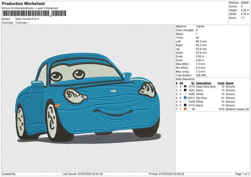Click the Down extent value 53.9 mm
This screenshot has height=177, width=251.
(201, 53)
